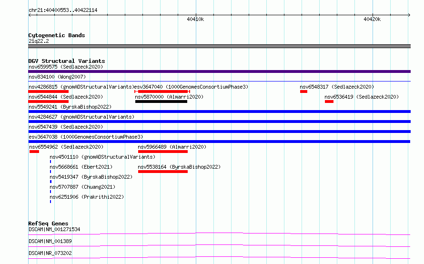Click the gray 21q22.2 cytogenetic band bar

[x=219, y=46]
